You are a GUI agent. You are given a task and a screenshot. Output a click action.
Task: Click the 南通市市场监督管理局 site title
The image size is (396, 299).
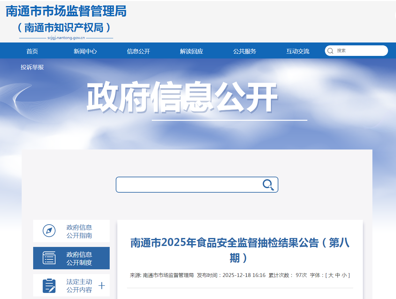click(x=66, y=11)
